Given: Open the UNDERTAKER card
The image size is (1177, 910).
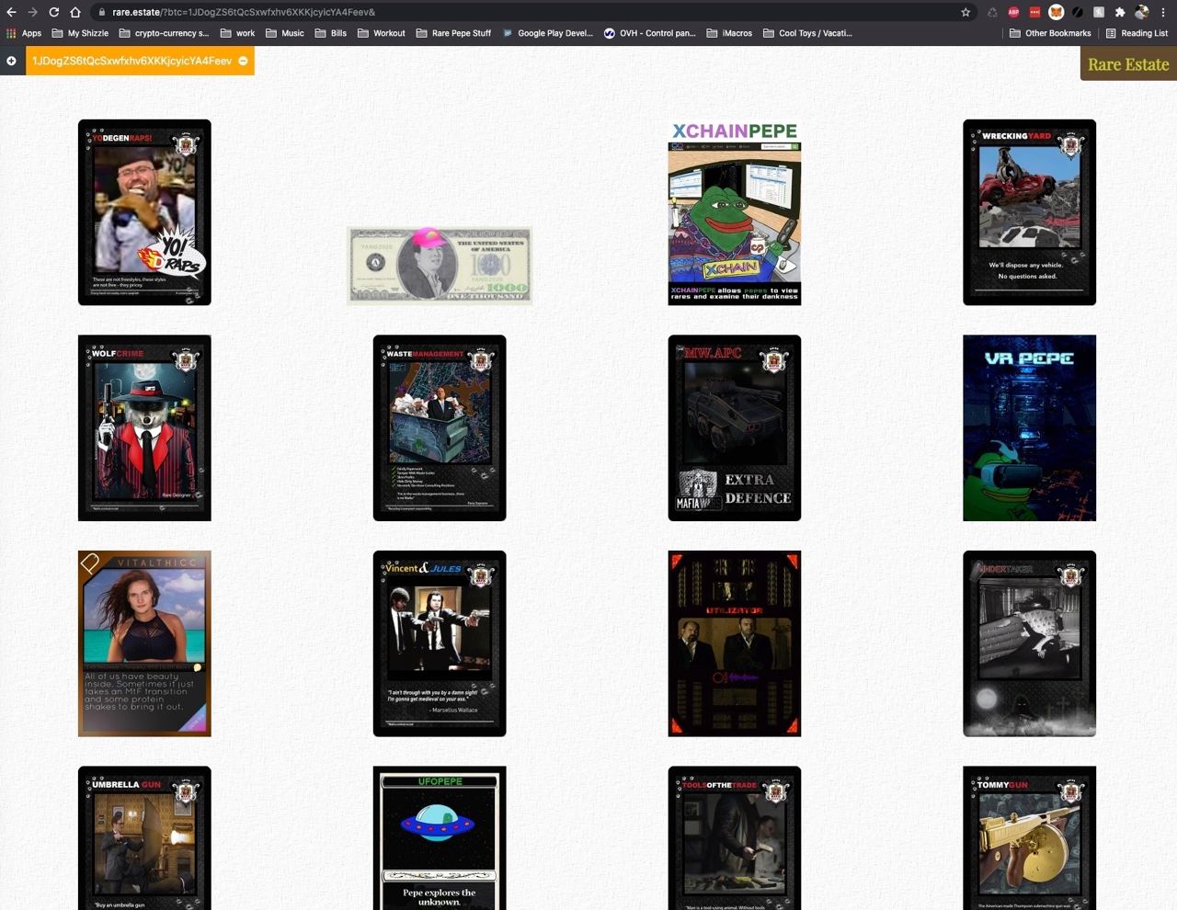Looking at the screenshot, I should pyautogui.click(x=1029, y=643).
